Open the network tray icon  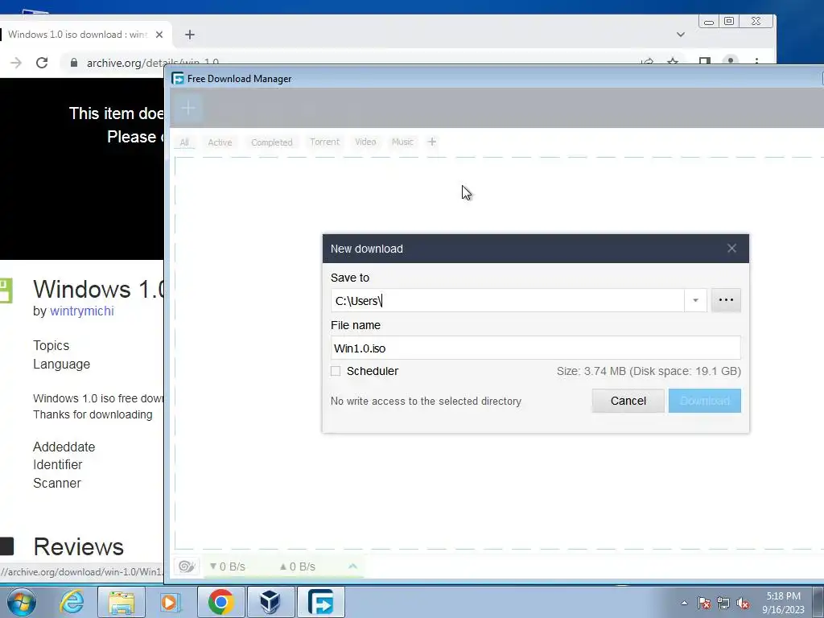pos(723,603)
